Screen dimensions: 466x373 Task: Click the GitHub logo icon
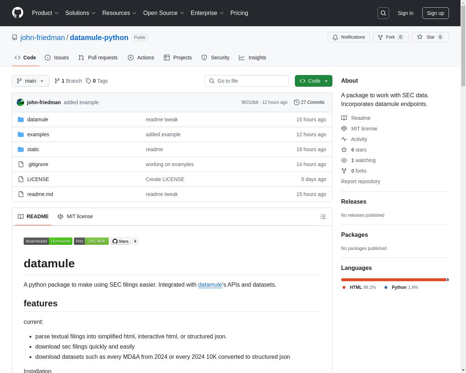point(17,13)
